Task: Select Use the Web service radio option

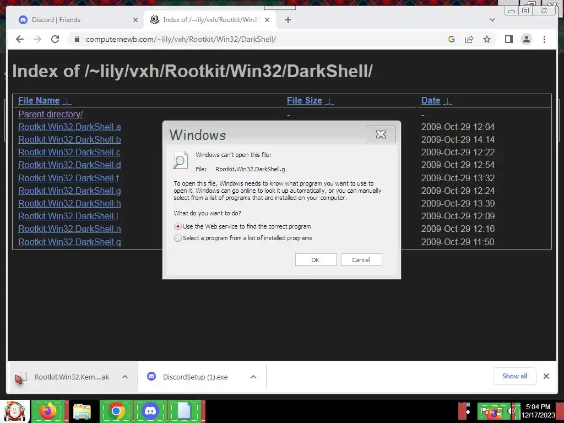Action: pos(178,226)
